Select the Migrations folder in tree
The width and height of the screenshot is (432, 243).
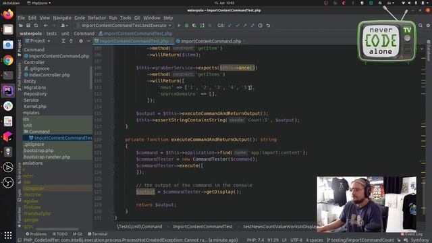[34, 88]
